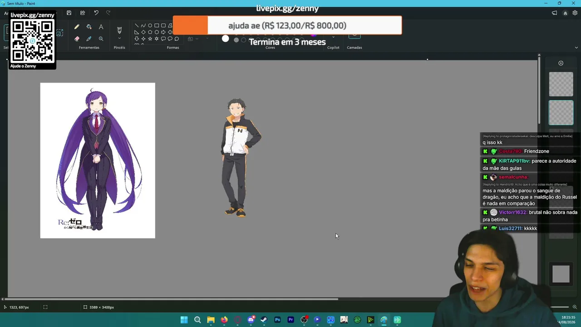Select the Text tool
The image size is (581, 327).
[101, 27]
